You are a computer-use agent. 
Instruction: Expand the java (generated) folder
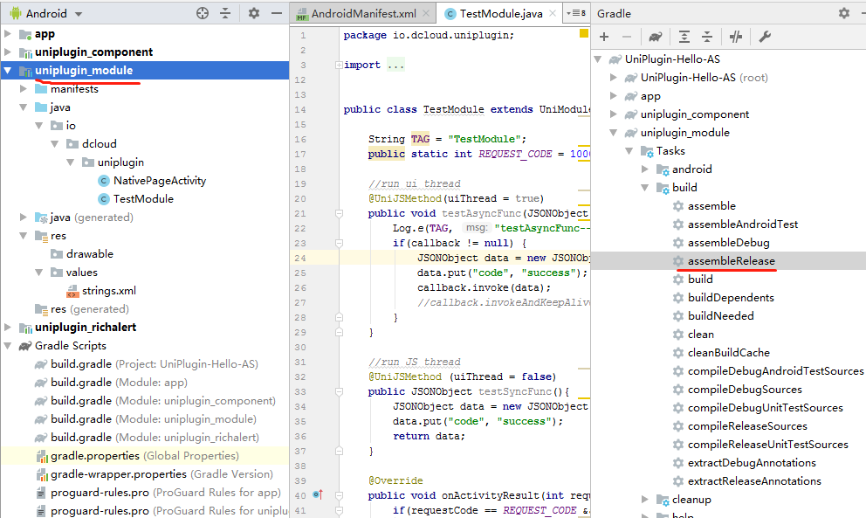24,218
